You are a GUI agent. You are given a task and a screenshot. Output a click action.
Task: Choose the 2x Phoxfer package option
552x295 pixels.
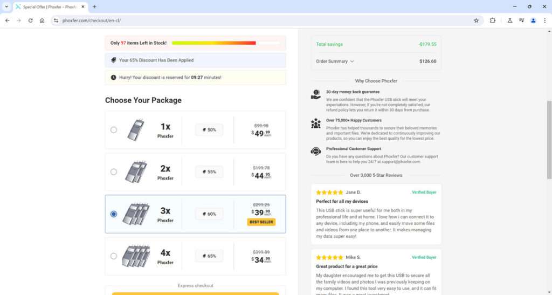[x=113, y=171]
